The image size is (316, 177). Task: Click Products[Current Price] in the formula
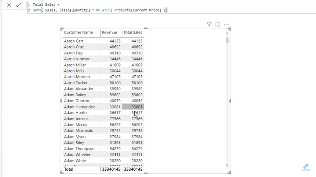pyautogui.click(x=138, y=10)
